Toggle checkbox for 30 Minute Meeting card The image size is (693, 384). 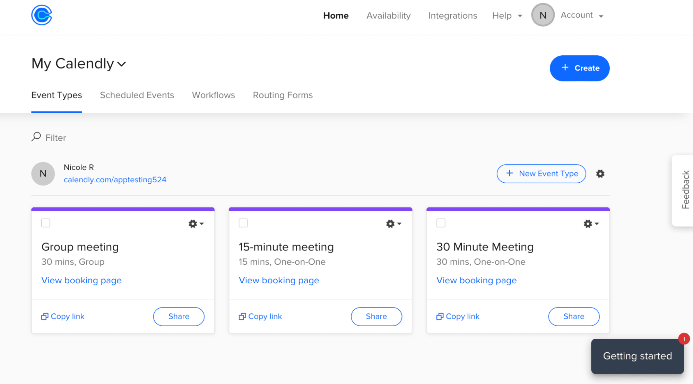tap(441, 223)
